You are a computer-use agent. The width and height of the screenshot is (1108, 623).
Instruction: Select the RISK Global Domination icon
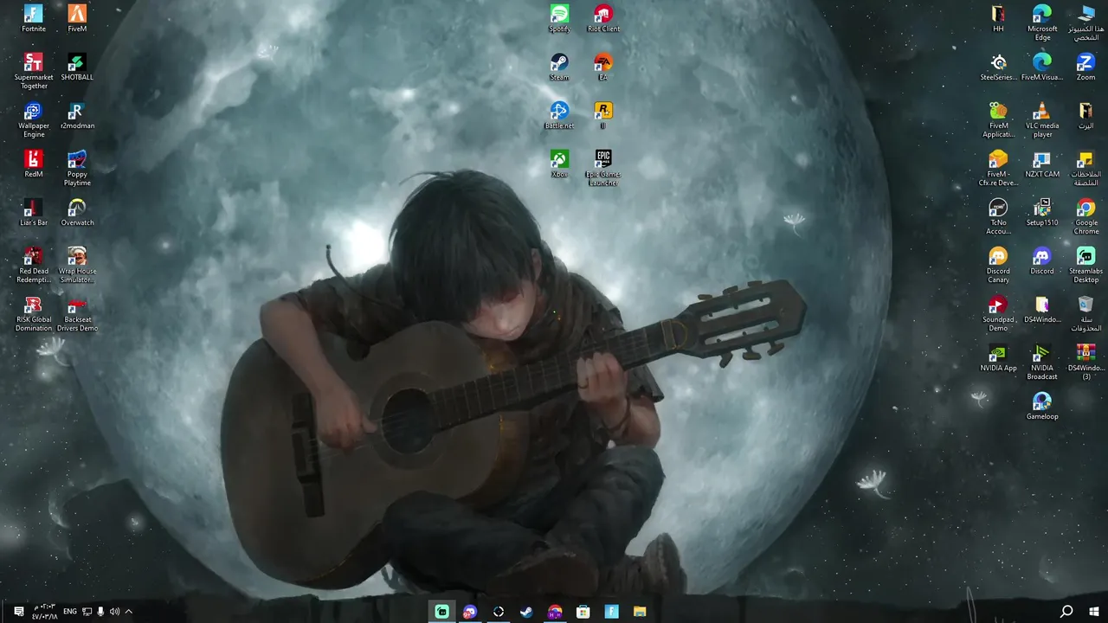pos(34,313)
